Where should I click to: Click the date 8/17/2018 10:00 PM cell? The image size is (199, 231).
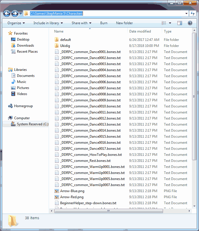[144, 46]
